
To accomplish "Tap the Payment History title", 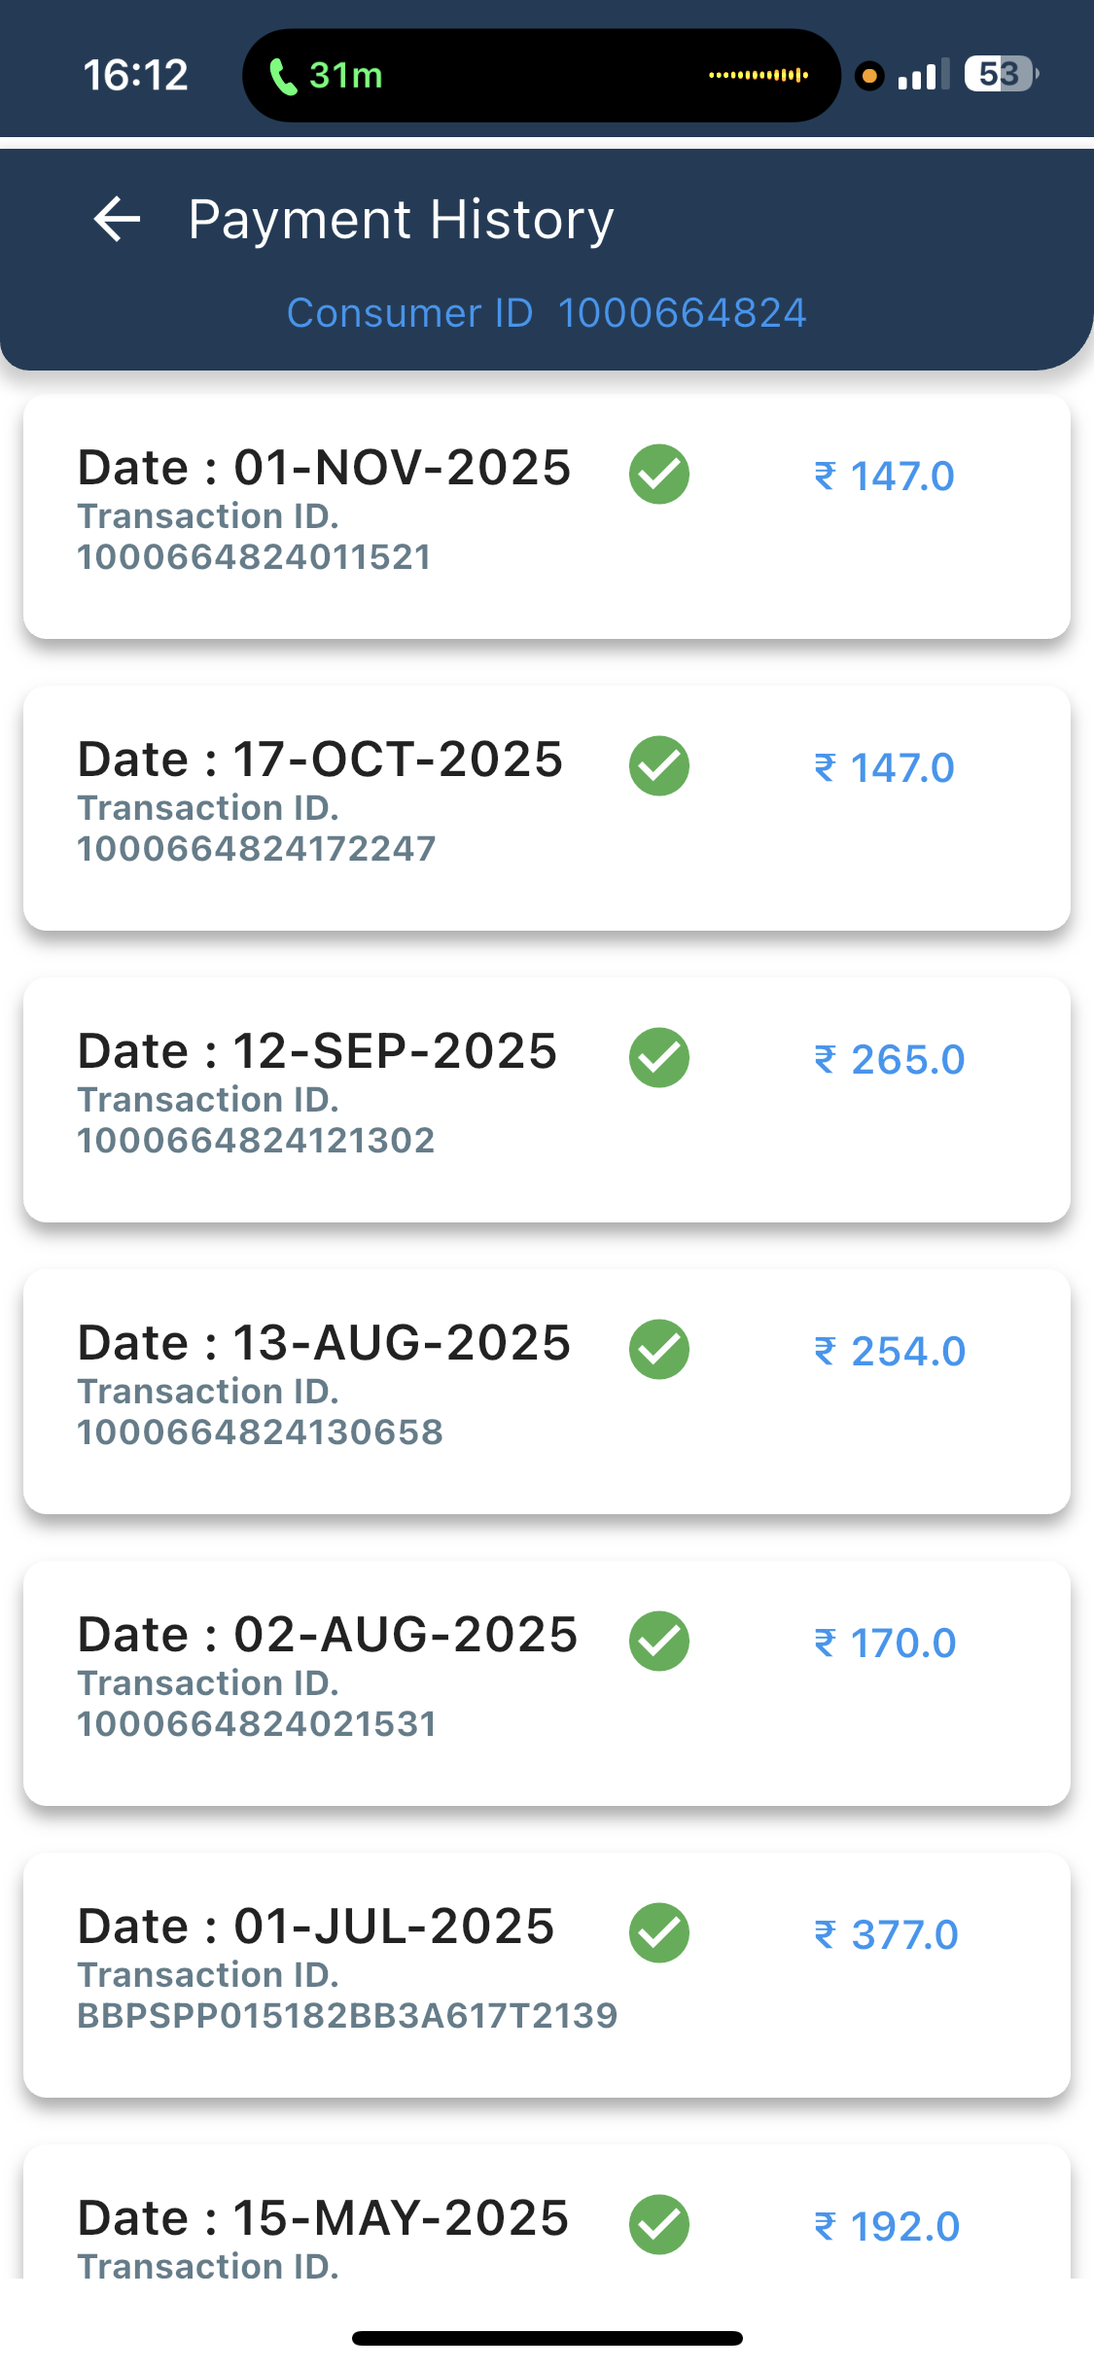I will 401,220.
